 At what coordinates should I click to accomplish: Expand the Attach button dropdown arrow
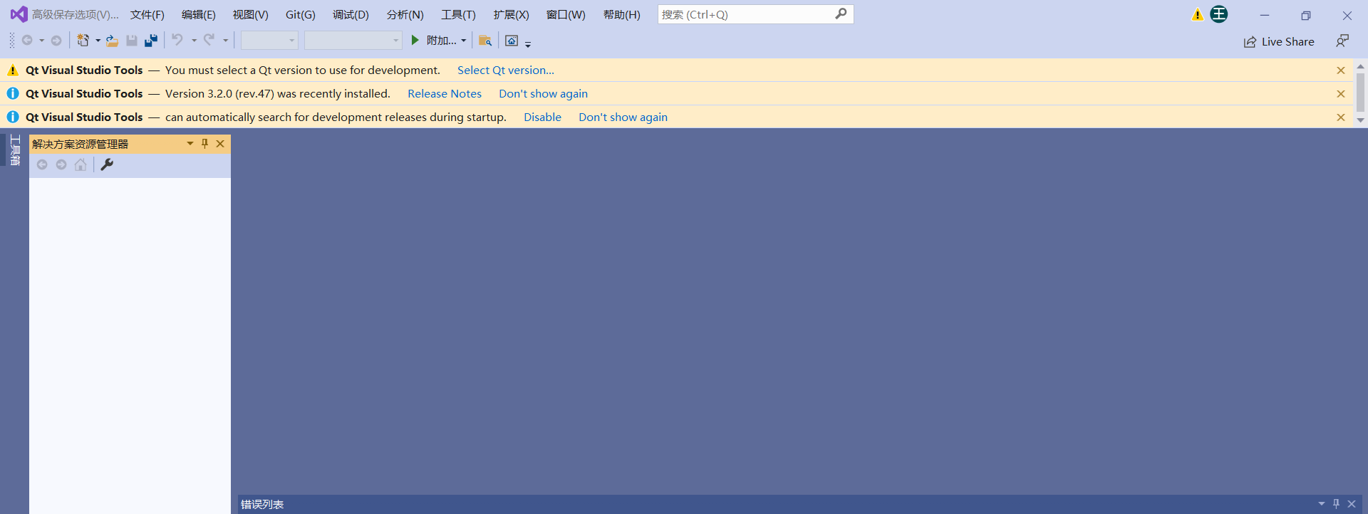click(463, 41)
